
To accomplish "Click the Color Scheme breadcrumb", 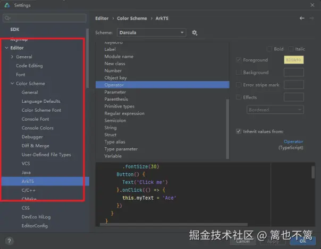I will tap(132, 19).
